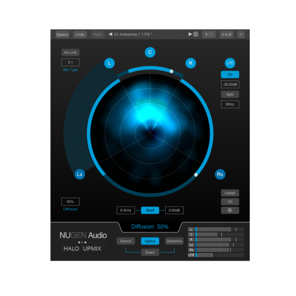Copy settings with A to B
296x296 pixels.
tap(227, 34)
